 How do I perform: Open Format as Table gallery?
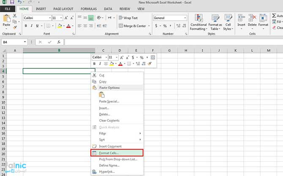tap(215, 22)
